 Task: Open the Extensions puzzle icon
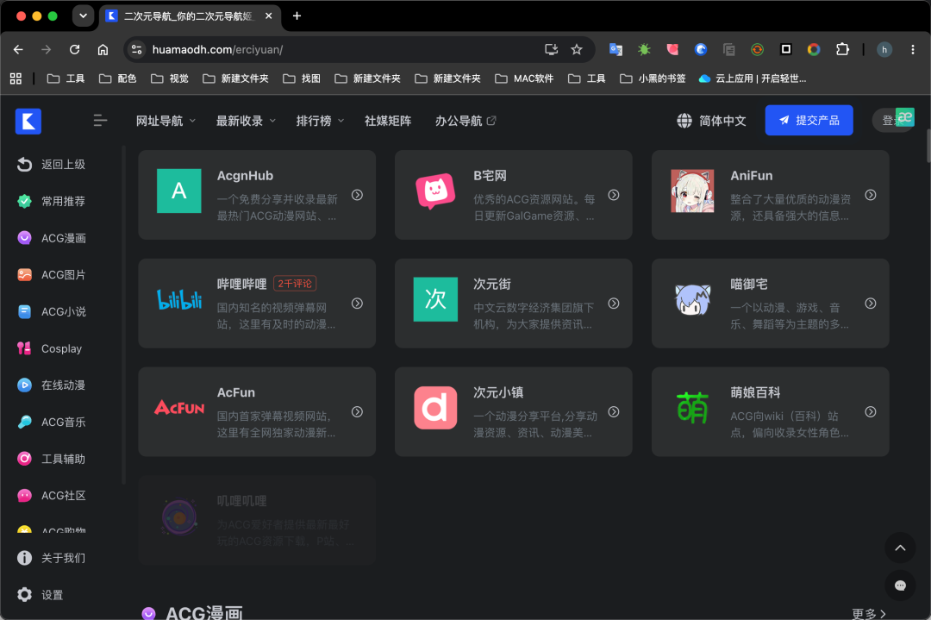842,49
